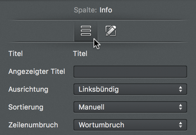This screenshot has height=135, width=196.
Task: Open the pencil edit tab
Action: pos(111,31)
